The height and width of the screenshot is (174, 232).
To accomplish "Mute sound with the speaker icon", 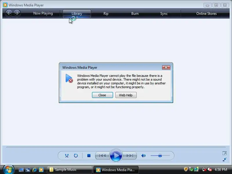I will [x=143, y=155].
